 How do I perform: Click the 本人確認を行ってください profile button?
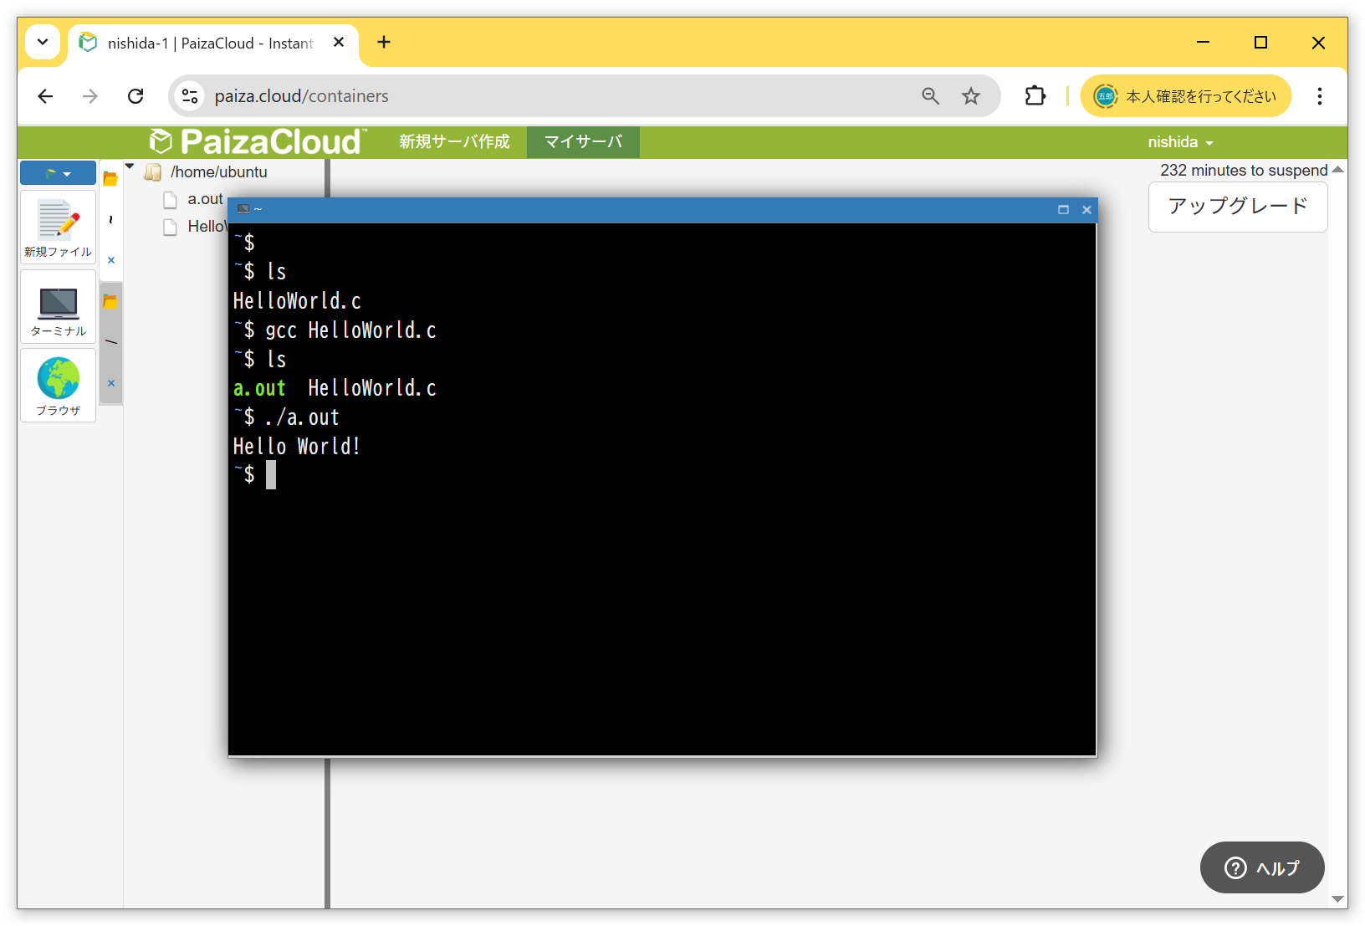(1186, 96)
